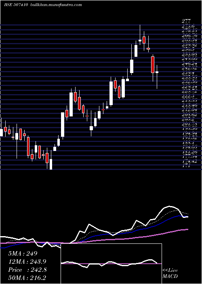Click the Price : 242.8 value
The image size is (202, 284).
click(27, 270)
